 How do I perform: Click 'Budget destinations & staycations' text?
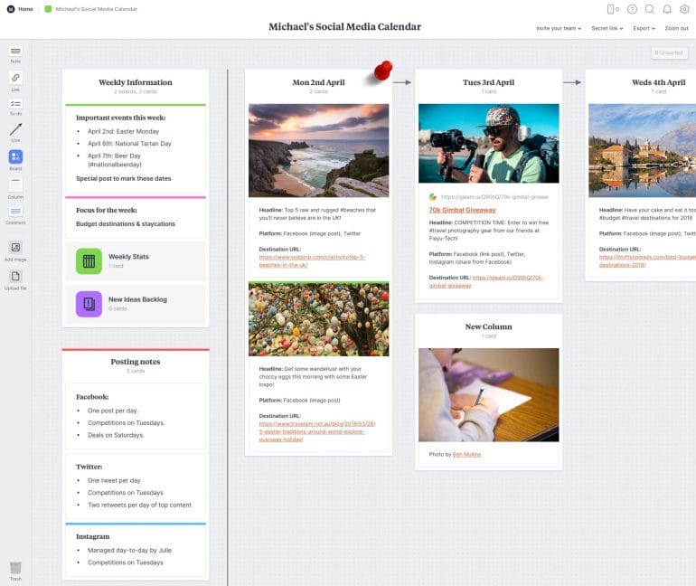126,223
